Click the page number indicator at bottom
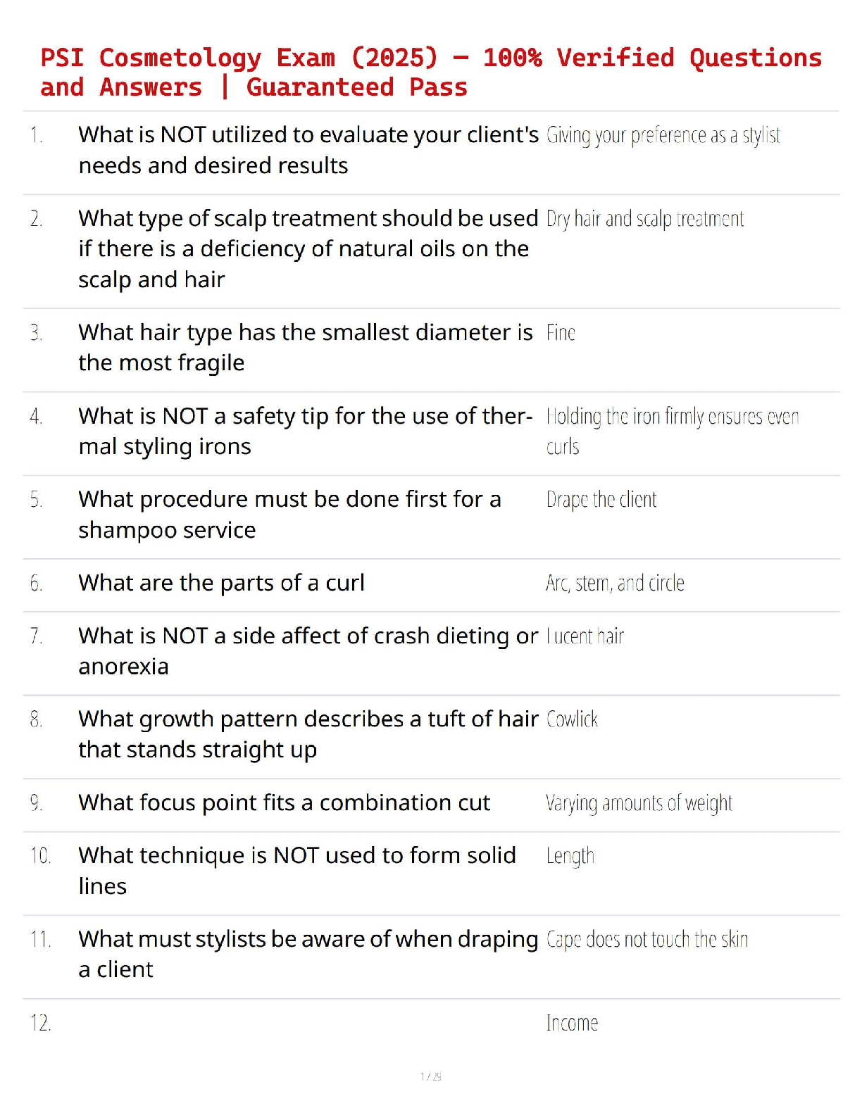 click(x=430, y=1076)
